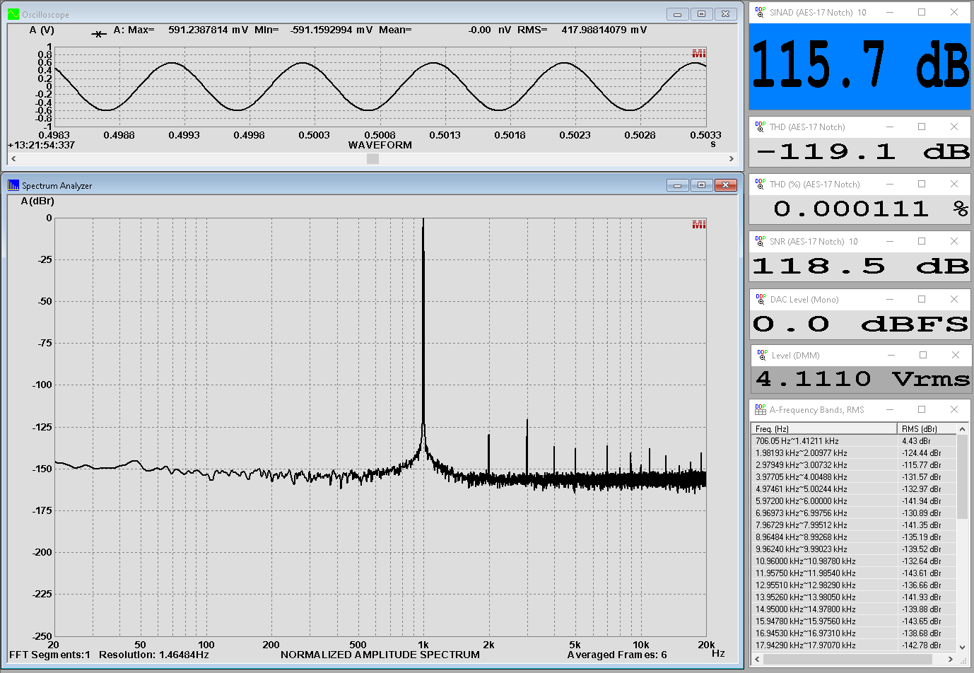Click the channel A marker in oscilloscope header
This screenshot has width=974, height=673.
[99, 33]
